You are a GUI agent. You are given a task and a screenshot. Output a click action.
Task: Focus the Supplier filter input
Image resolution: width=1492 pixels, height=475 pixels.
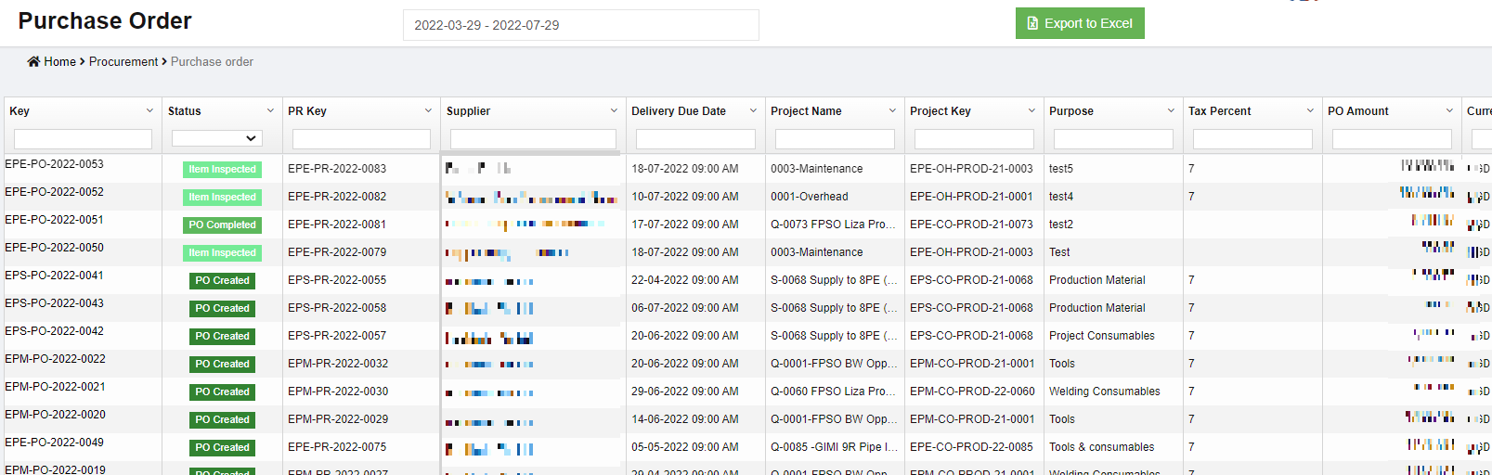533,139
